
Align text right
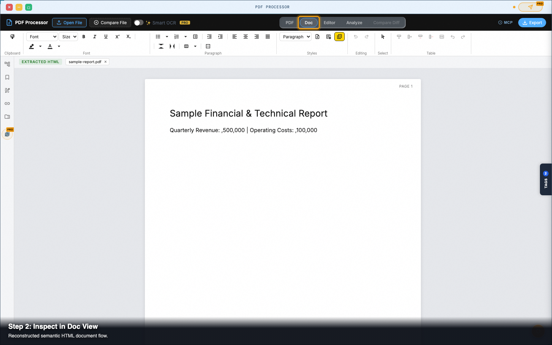click(257, 37)
